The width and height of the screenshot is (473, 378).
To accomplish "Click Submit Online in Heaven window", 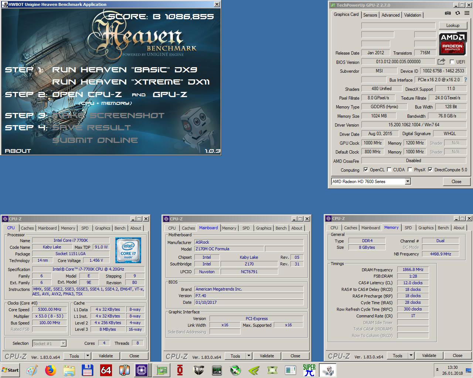I will pyautogui.click(x=95, y=140).
